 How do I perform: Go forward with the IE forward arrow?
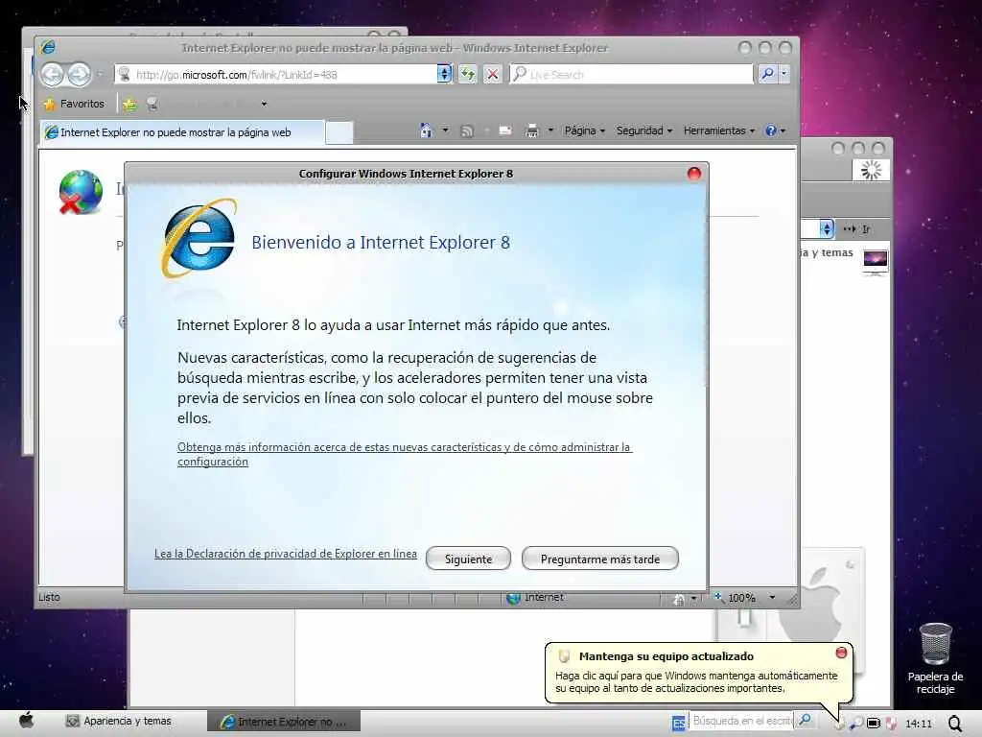click(79, 75)
